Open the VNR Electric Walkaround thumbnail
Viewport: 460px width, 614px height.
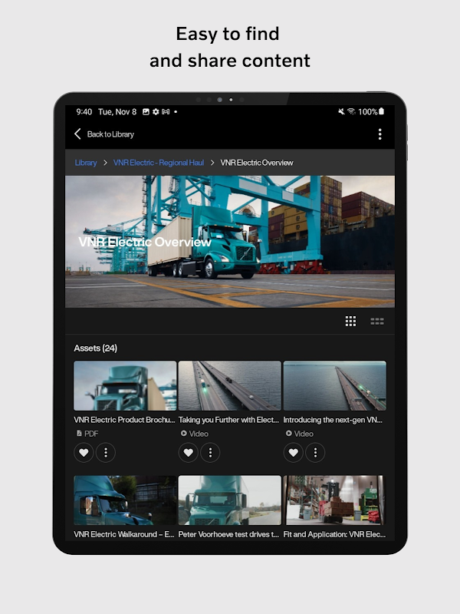point(125,500)
